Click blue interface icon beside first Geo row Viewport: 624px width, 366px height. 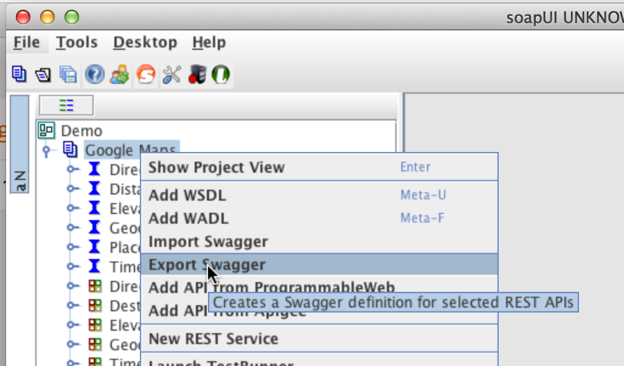click(94, 227)
